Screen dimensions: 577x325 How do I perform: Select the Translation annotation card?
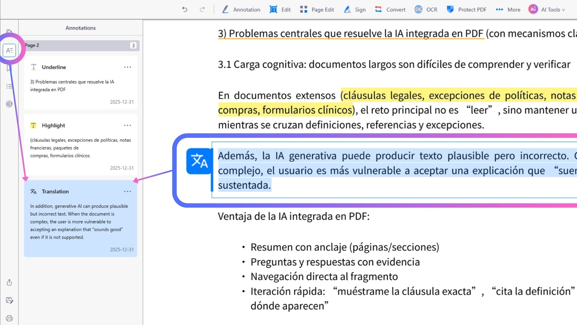pyautogui.click(x=81, y=219)
